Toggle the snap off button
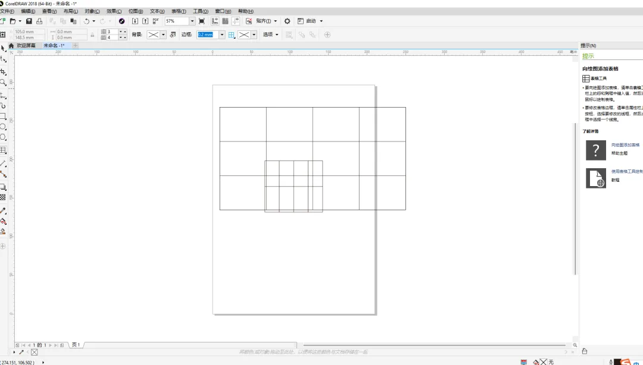 coord(248,21)
